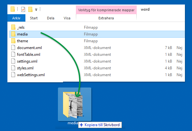Switch to the Visa ribbon tab
Screen dimensions: 192x131
tap(67, 18)
